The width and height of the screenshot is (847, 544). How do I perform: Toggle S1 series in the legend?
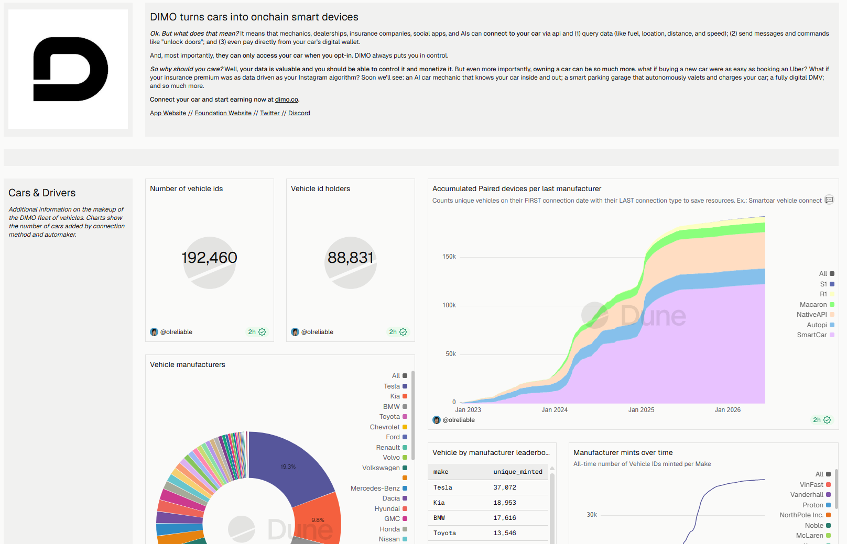pyautogui.click(x=827, y=284)
